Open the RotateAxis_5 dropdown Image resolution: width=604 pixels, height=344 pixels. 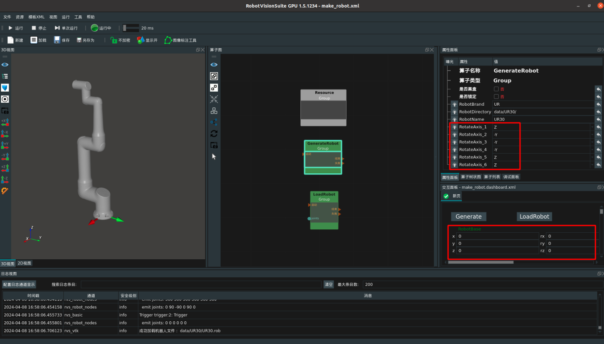543,157
